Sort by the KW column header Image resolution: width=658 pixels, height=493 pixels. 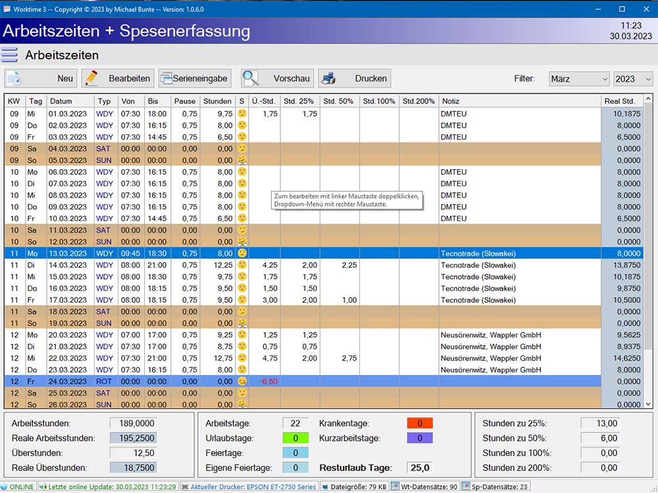14,101
